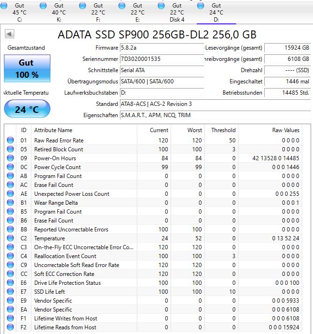
Task: Click the Current column header
Action: click(x=154, y=130)
